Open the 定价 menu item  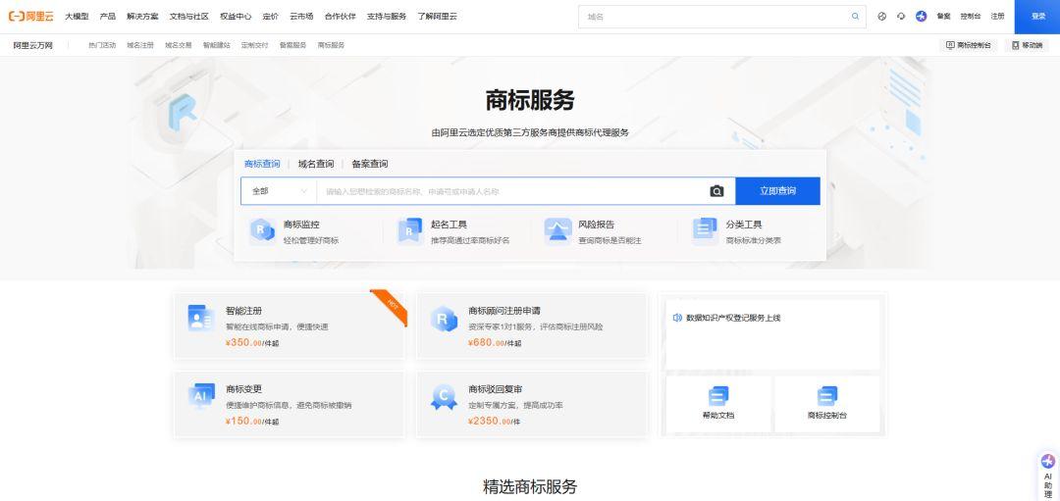pos(271,17)
